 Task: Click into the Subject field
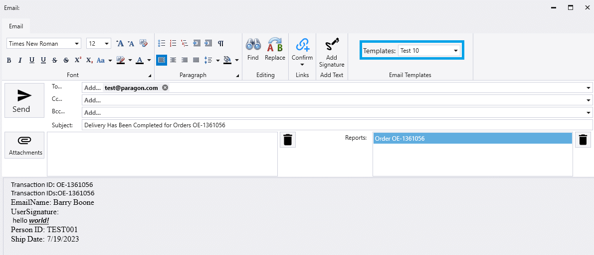pyautogui.click(x=337, y=125)
